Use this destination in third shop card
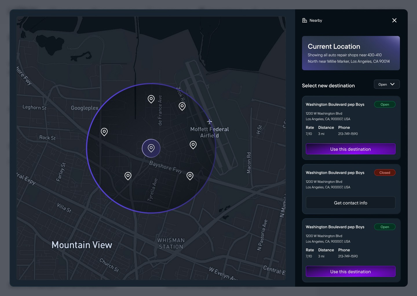The width and height of the screenshot is (417, 296). (x=351, y=271)
